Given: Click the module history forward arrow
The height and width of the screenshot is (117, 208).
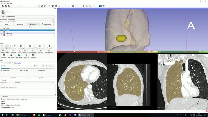Looking at the screenshot, I should [45, 6].
